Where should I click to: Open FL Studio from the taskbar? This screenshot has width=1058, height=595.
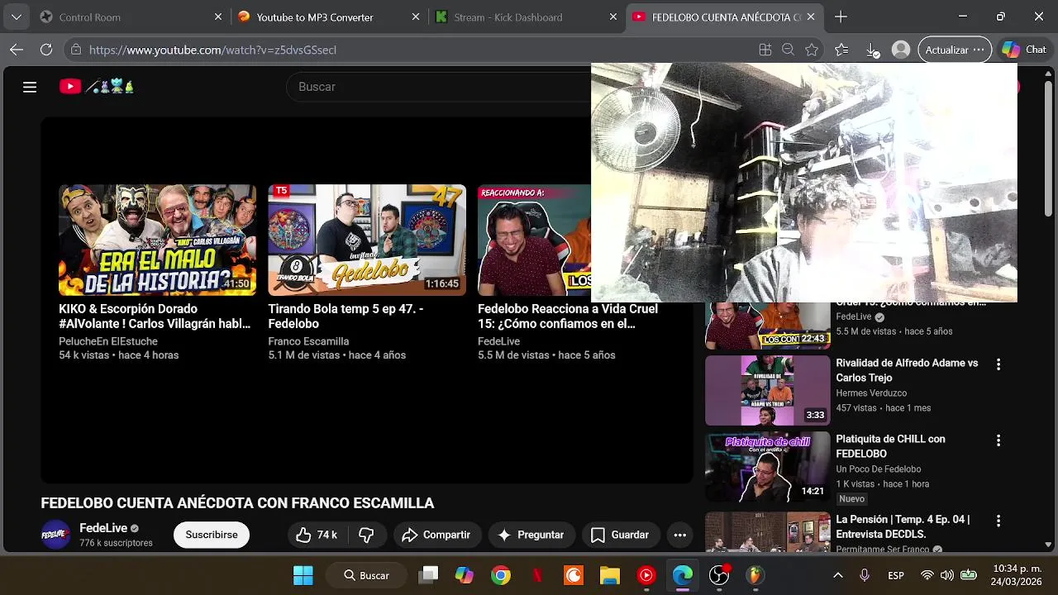point(755,575)
